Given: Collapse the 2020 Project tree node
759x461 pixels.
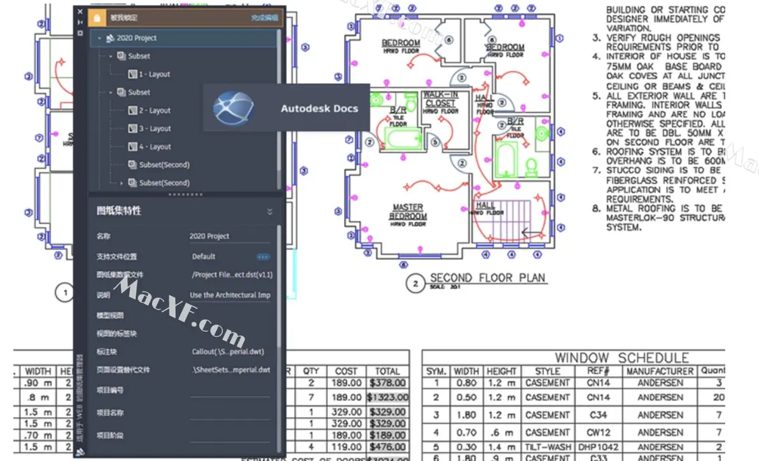Looking at the screenshot, I should (x=99, y=38).
